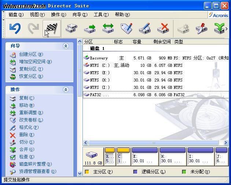Viewport: 231px width, 185px height.
Task: Sort by the 剩余空间 column header
Action: (x=162, y=42)
